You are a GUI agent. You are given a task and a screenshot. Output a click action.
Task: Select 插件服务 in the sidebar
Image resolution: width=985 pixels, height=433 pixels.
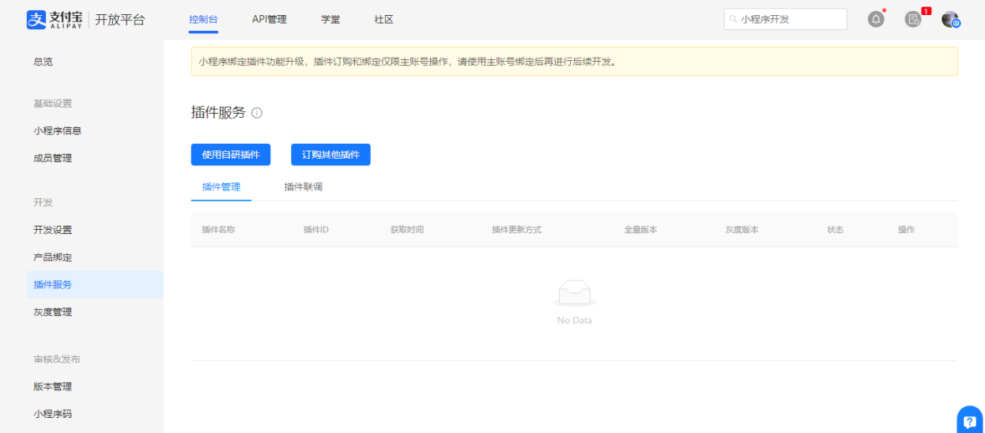click(95, 284)
